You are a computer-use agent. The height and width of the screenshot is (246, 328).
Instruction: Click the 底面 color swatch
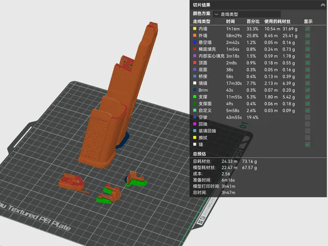[x=195, y=69]
